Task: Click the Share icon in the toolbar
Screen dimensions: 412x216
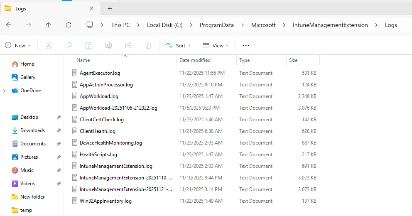Action: [128, 45]
